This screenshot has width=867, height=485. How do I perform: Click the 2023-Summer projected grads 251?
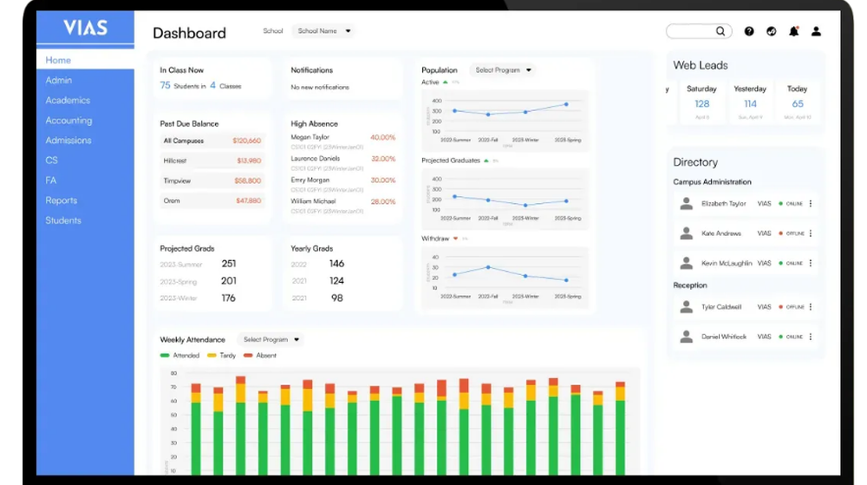228,264
